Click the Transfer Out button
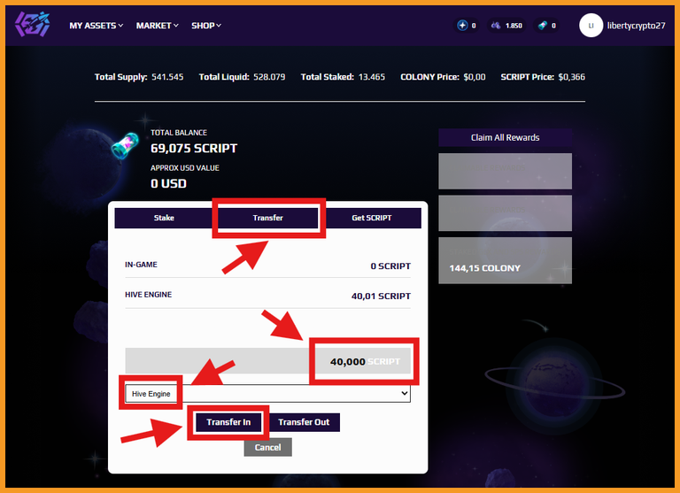Screen dimensions: 680x493 click(x=304, y=422)
